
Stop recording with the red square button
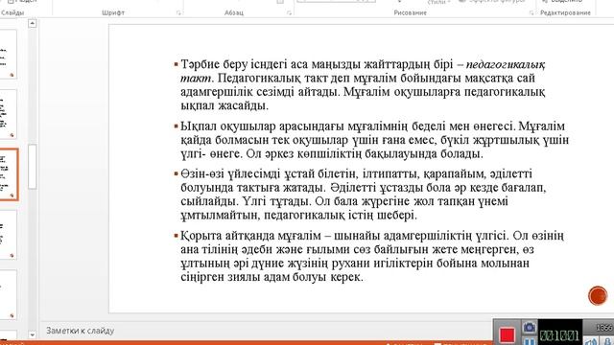click(508, 335)
